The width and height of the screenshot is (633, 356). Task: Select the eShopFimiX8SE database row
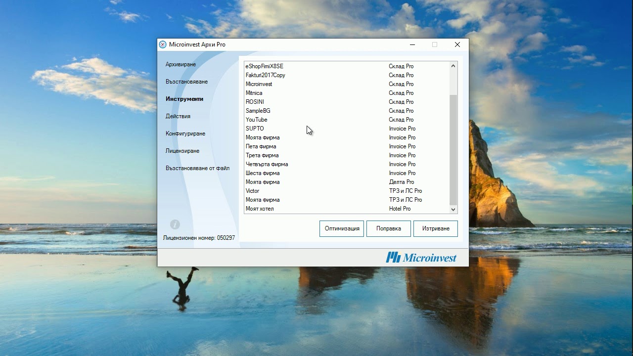[347, 66]
